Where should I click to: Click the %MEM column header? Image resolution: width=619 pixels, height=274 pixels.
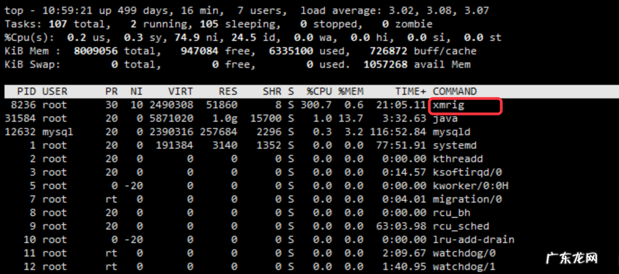[350, 91]
